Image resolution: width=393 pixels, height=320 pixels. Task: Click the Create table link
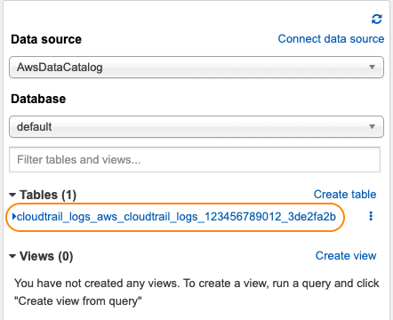(x=345, y=195)
